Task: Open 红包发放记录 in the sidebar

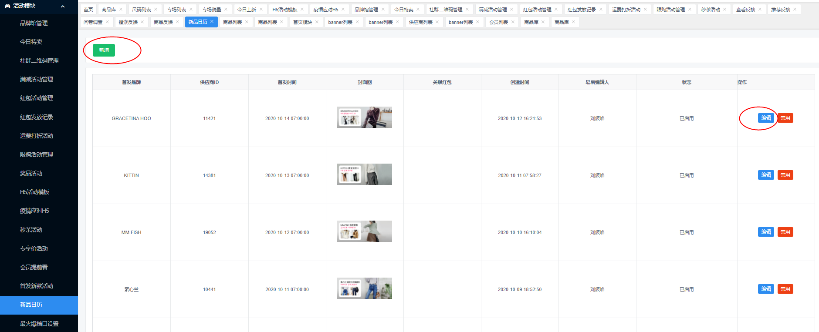Action: [39, 117]
